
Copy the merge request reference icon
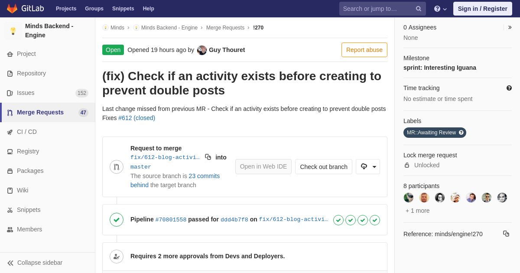click(x=506, y=234)
